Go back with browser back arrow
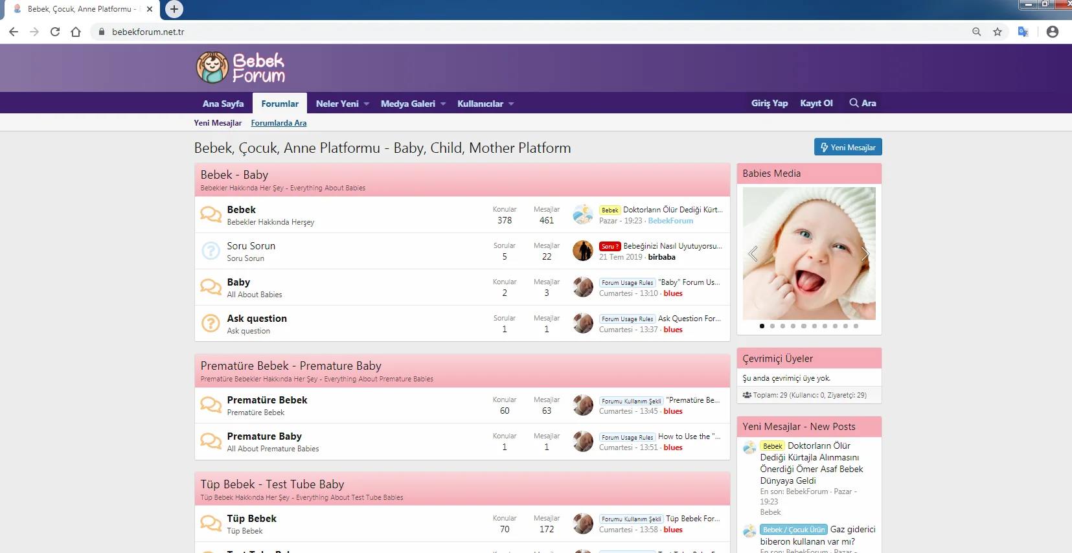Screen dimensions: 1072x553 (14, 32)
